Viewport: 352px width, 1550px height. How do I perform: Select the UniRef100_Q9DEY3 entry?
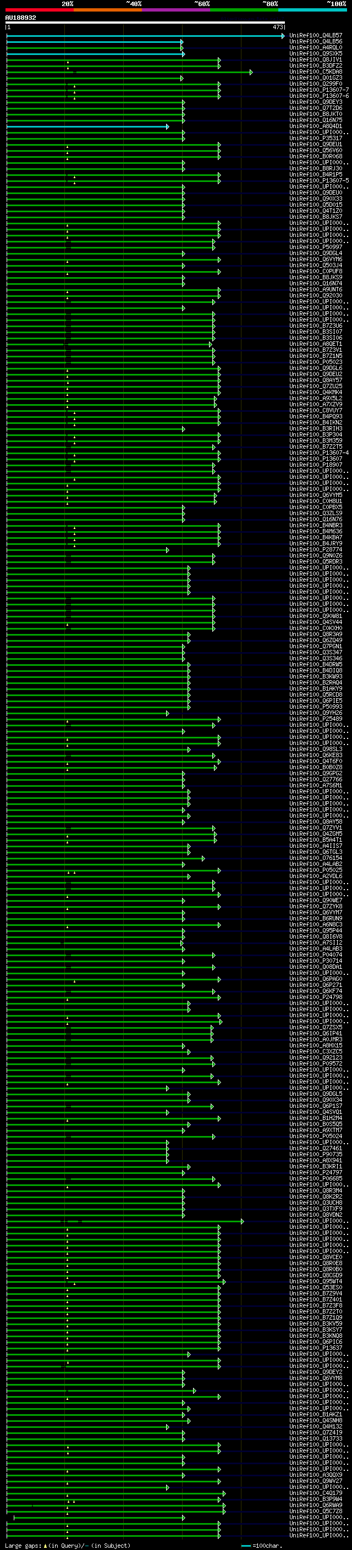pyautogui.click(x=316, y=102)
